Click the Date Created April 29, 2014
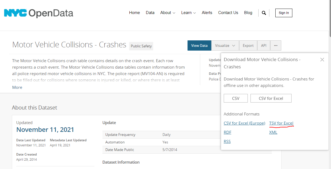331x169 pixels. [26, 159]
